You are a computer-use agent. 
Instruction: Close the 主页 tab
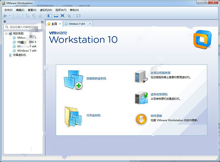coord(60,24)
